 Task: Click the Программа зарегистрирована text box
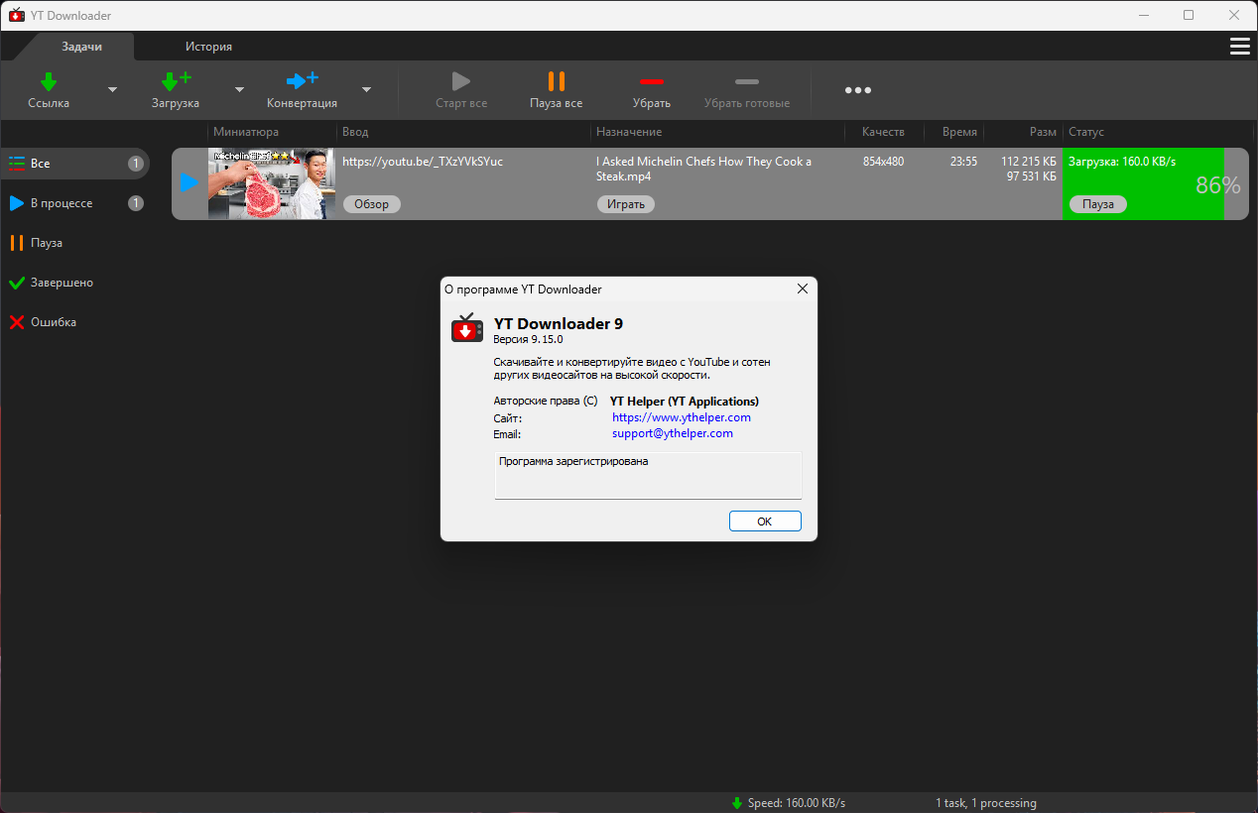(x=648, y=476)
